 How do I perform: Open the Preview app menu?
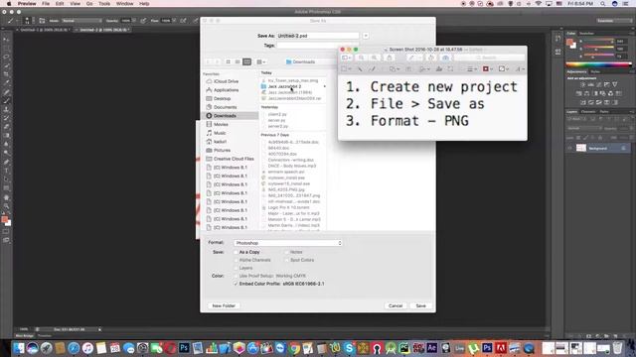click(27, 4)
